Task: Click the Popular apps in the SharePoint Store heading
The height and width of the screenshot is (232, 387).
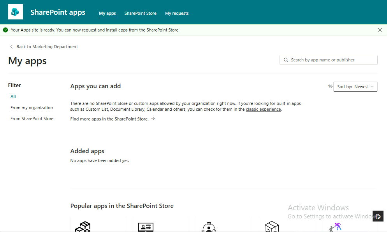Action: click(122, 206)
